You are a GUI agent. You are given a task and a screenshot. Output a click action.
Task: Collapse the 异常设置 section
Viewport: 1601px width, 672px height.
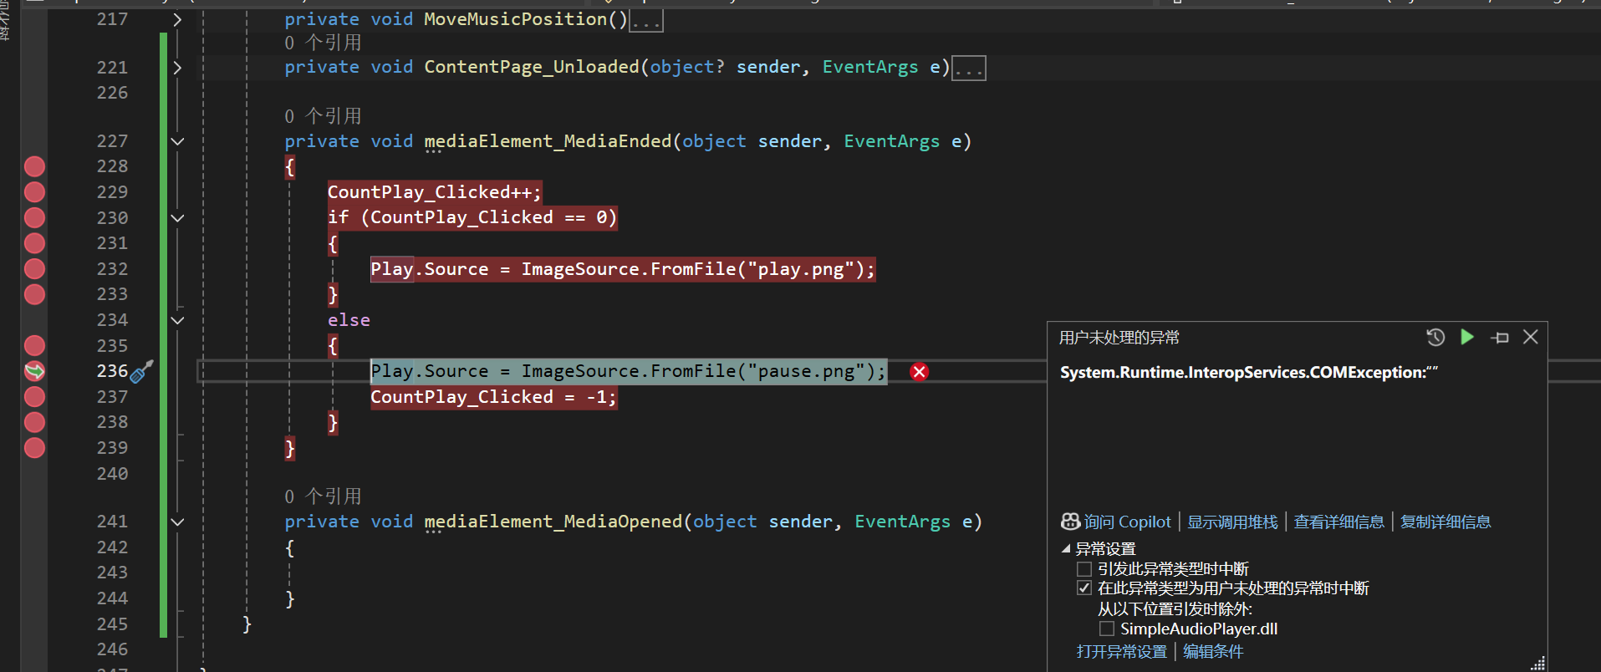point(1066,549)
